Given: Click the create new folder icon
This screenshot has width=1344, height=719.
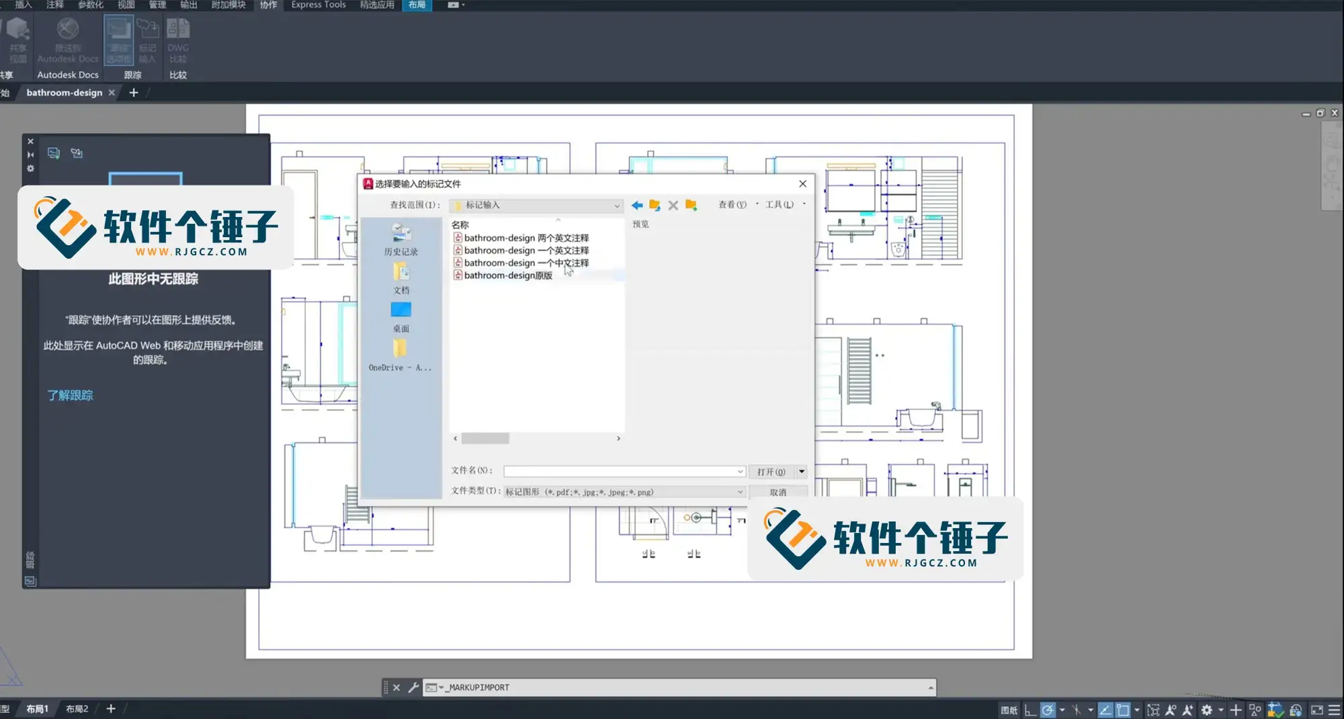Looking at the screenshot, I should (x=691, y=205).
